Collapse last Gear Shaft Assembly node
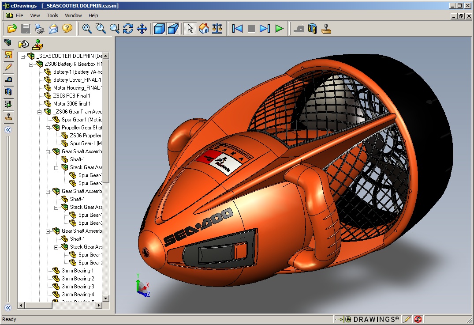 point(48,231)
